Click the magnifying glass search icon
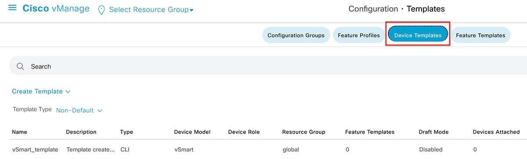This screenshot has width=527, height=159. [x=20, y=66]
